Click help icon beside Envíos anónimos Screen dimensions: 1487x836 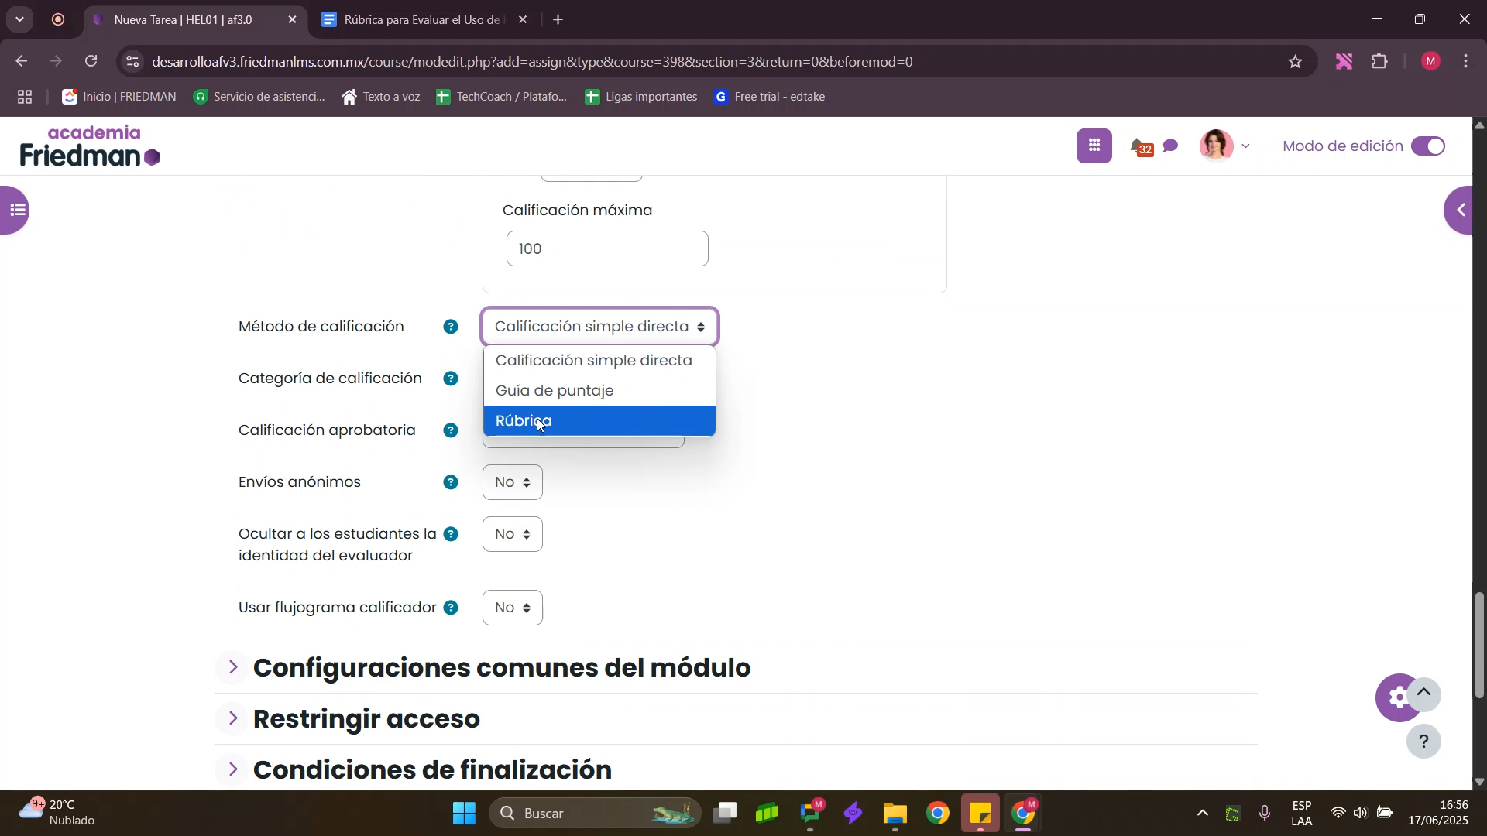[451, 483]
